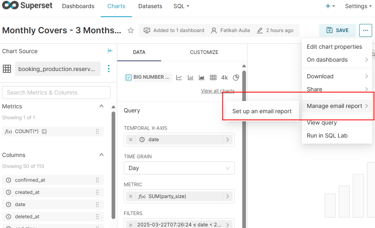Focus the Search Metrics & Columns field
375x228 pixels.
56,92
